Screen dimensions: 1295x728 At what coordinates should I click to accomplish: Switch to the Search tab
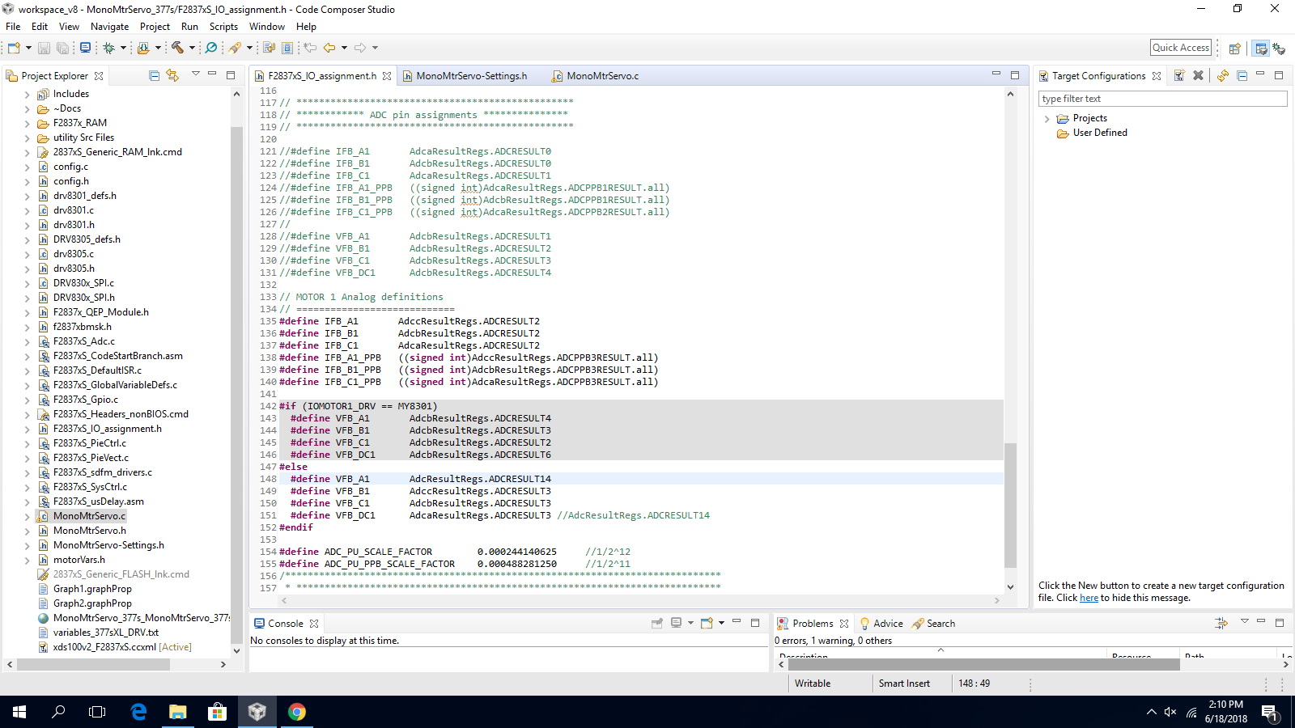933,624
